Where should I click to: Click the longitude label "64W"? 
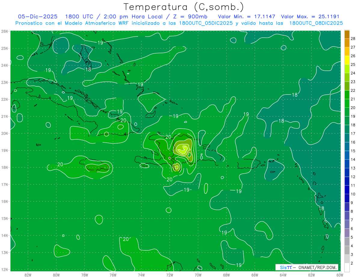[x=283, y=275]
